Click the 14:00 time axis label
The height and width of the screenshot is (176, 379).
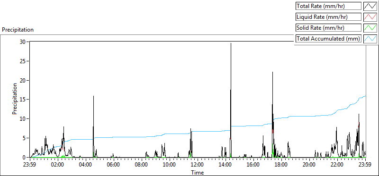pos(226,165)
